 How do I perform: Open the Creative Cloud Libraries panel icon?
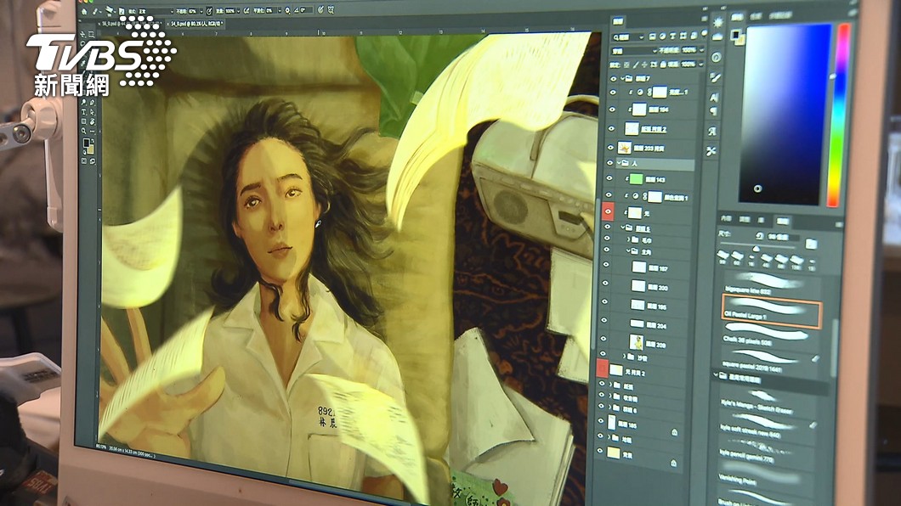[717, 38]
